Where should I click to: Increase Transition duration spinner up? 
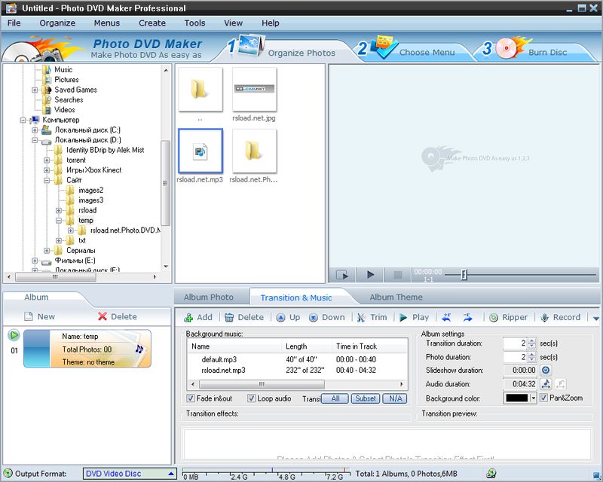pyautogui.click(x=532, y=340)
